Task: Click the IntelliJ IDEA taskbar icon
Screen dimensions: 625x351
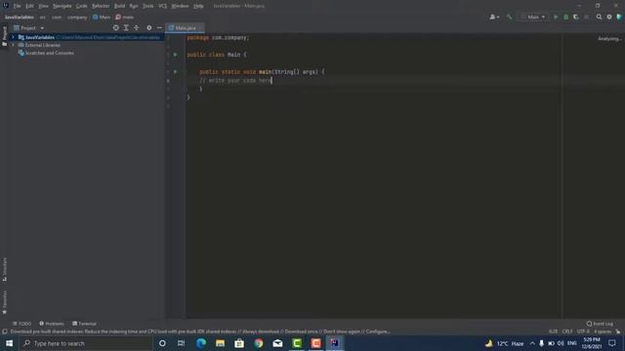Action: [335, 343]
